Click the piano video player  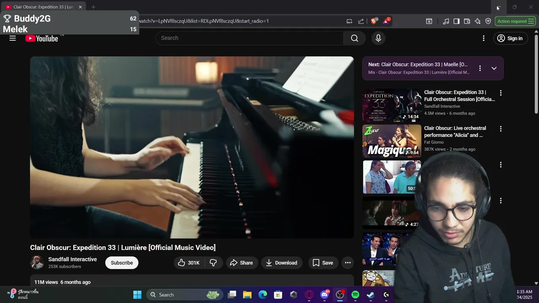coord(192,147)
